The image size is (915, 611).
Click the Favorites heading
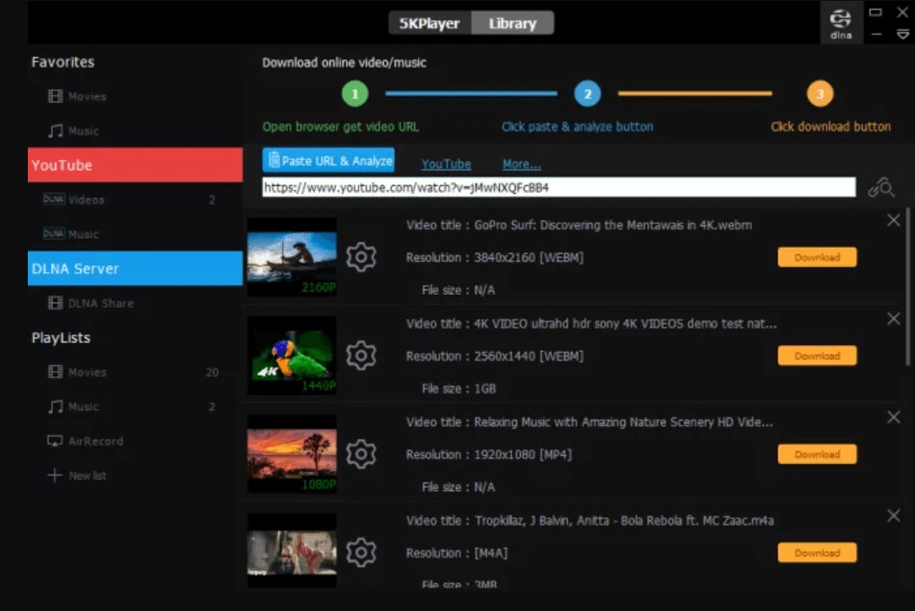click(63, 62)
